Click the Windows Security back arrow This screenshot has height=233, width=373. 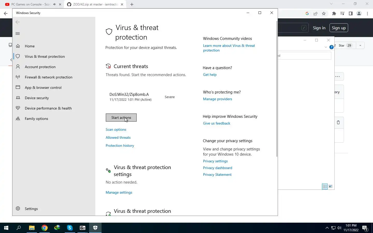18,22
